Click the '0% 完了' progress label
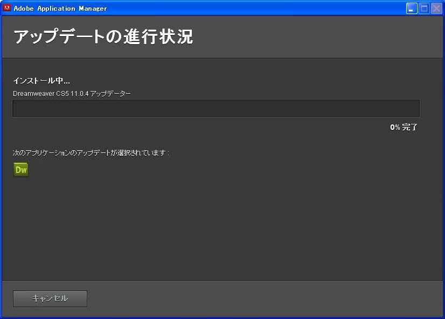 [404, 127]
